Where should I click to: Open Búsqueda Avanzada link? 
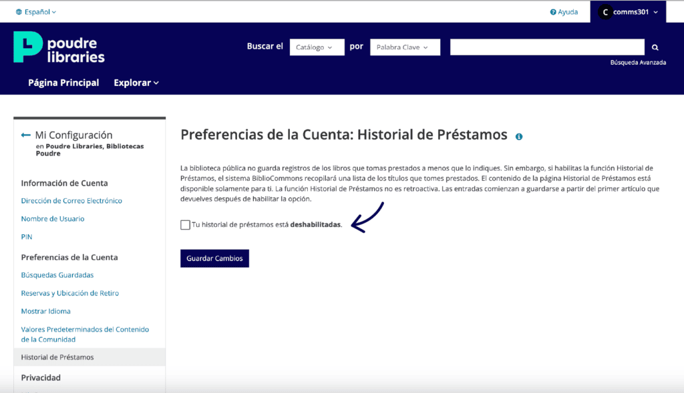(638, 63)
